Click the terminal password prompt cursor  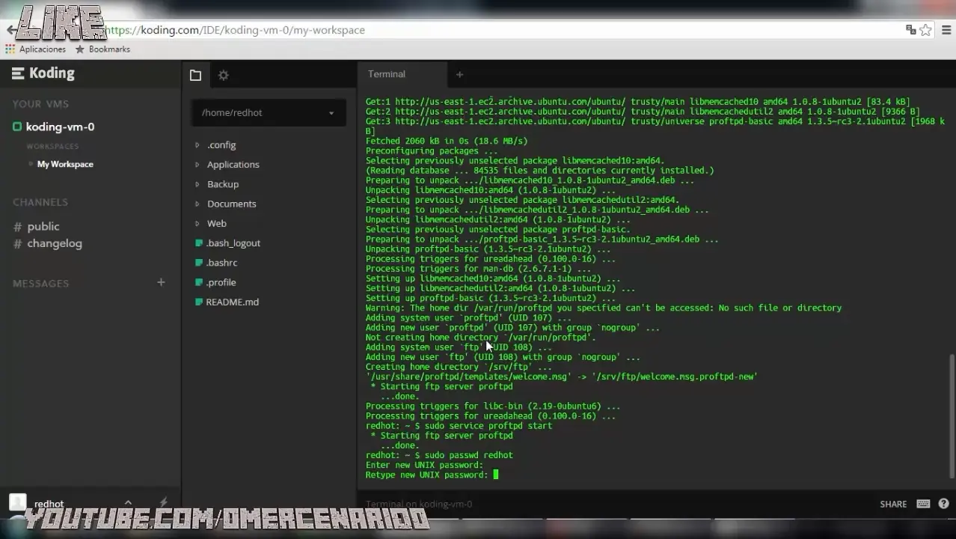[495, 475]
